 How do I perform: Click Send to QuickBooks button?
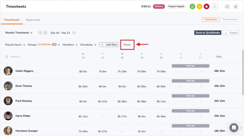click(208, 32)
